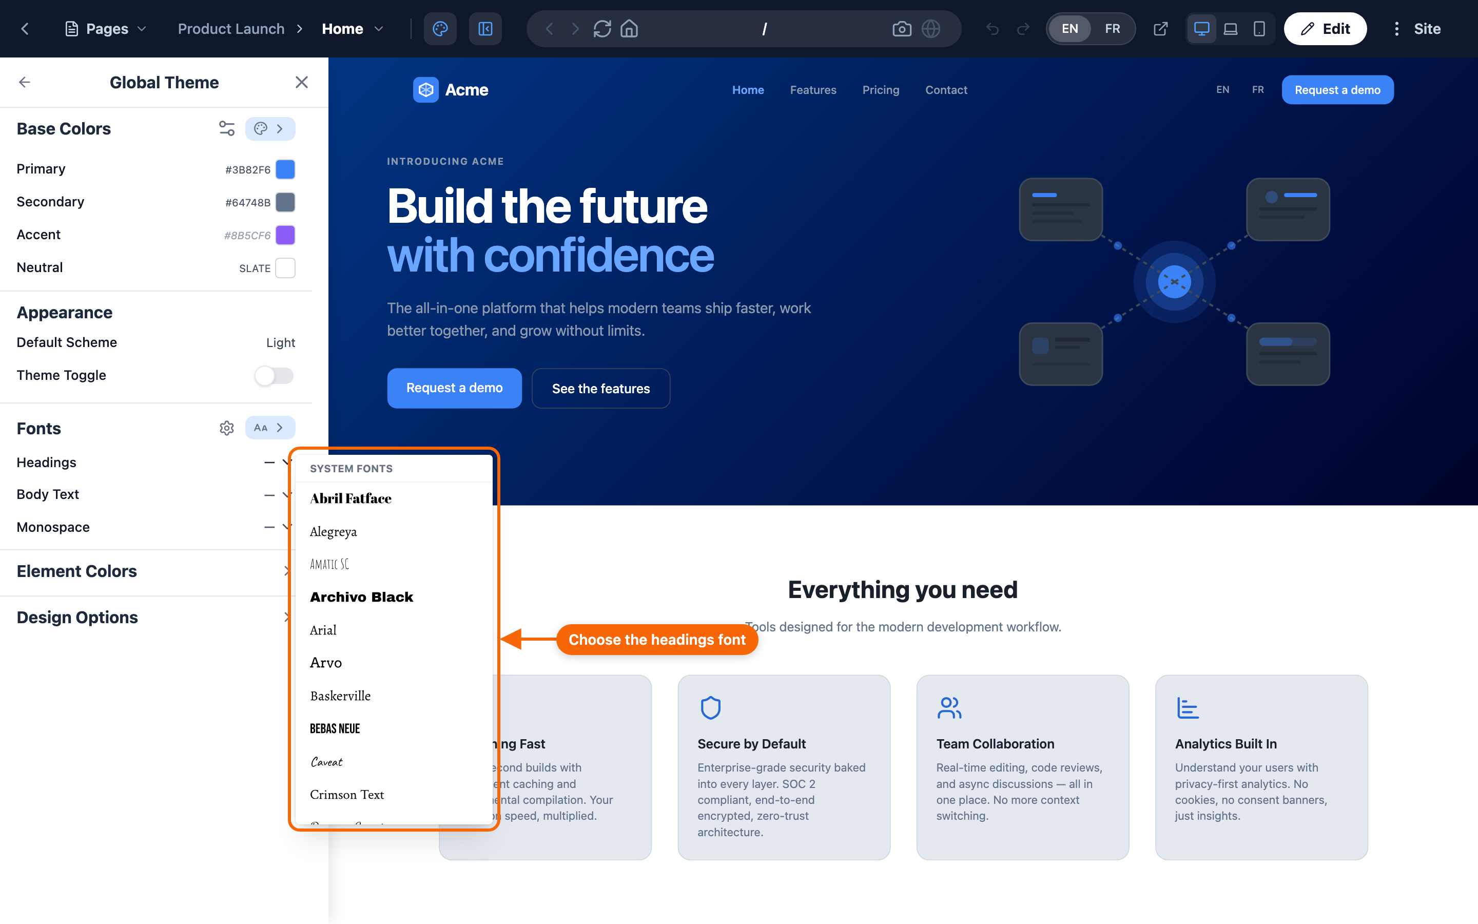Enable the Theme Toggle switch

coord(274,375)
